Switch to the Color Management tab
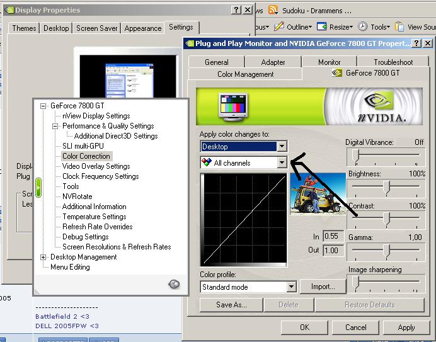This screenshot has height=342, width=436. [245, 74]
